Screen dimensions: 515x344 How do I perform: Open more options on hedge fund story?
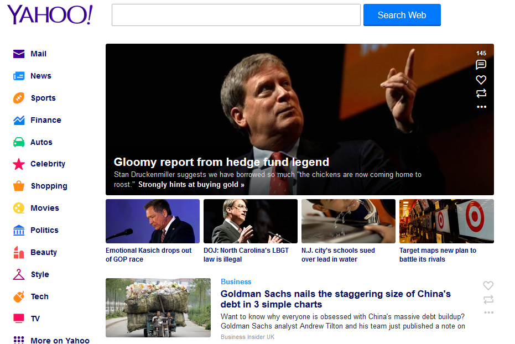pos(481,107)
